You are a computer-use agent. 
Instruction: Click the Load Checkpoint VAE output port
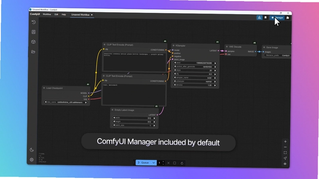point(89,99)
